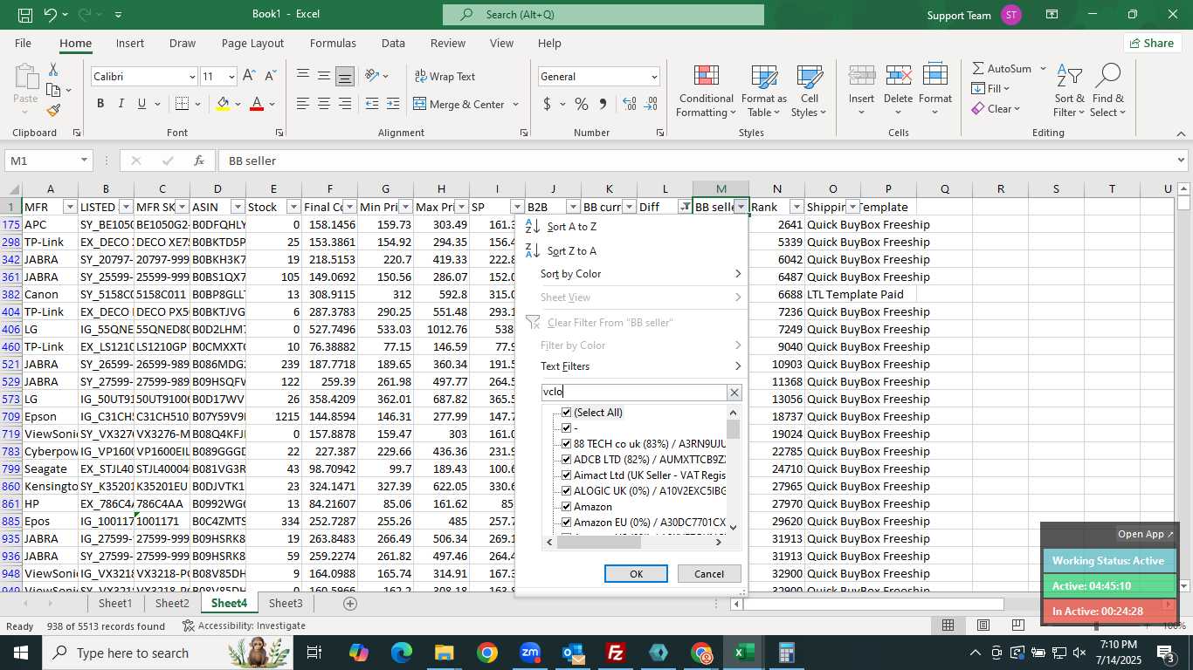The width and height of the screenshot is (1193, 670).
Task: Pick the yellow Fill Color swatch
Action: point(223,104)
